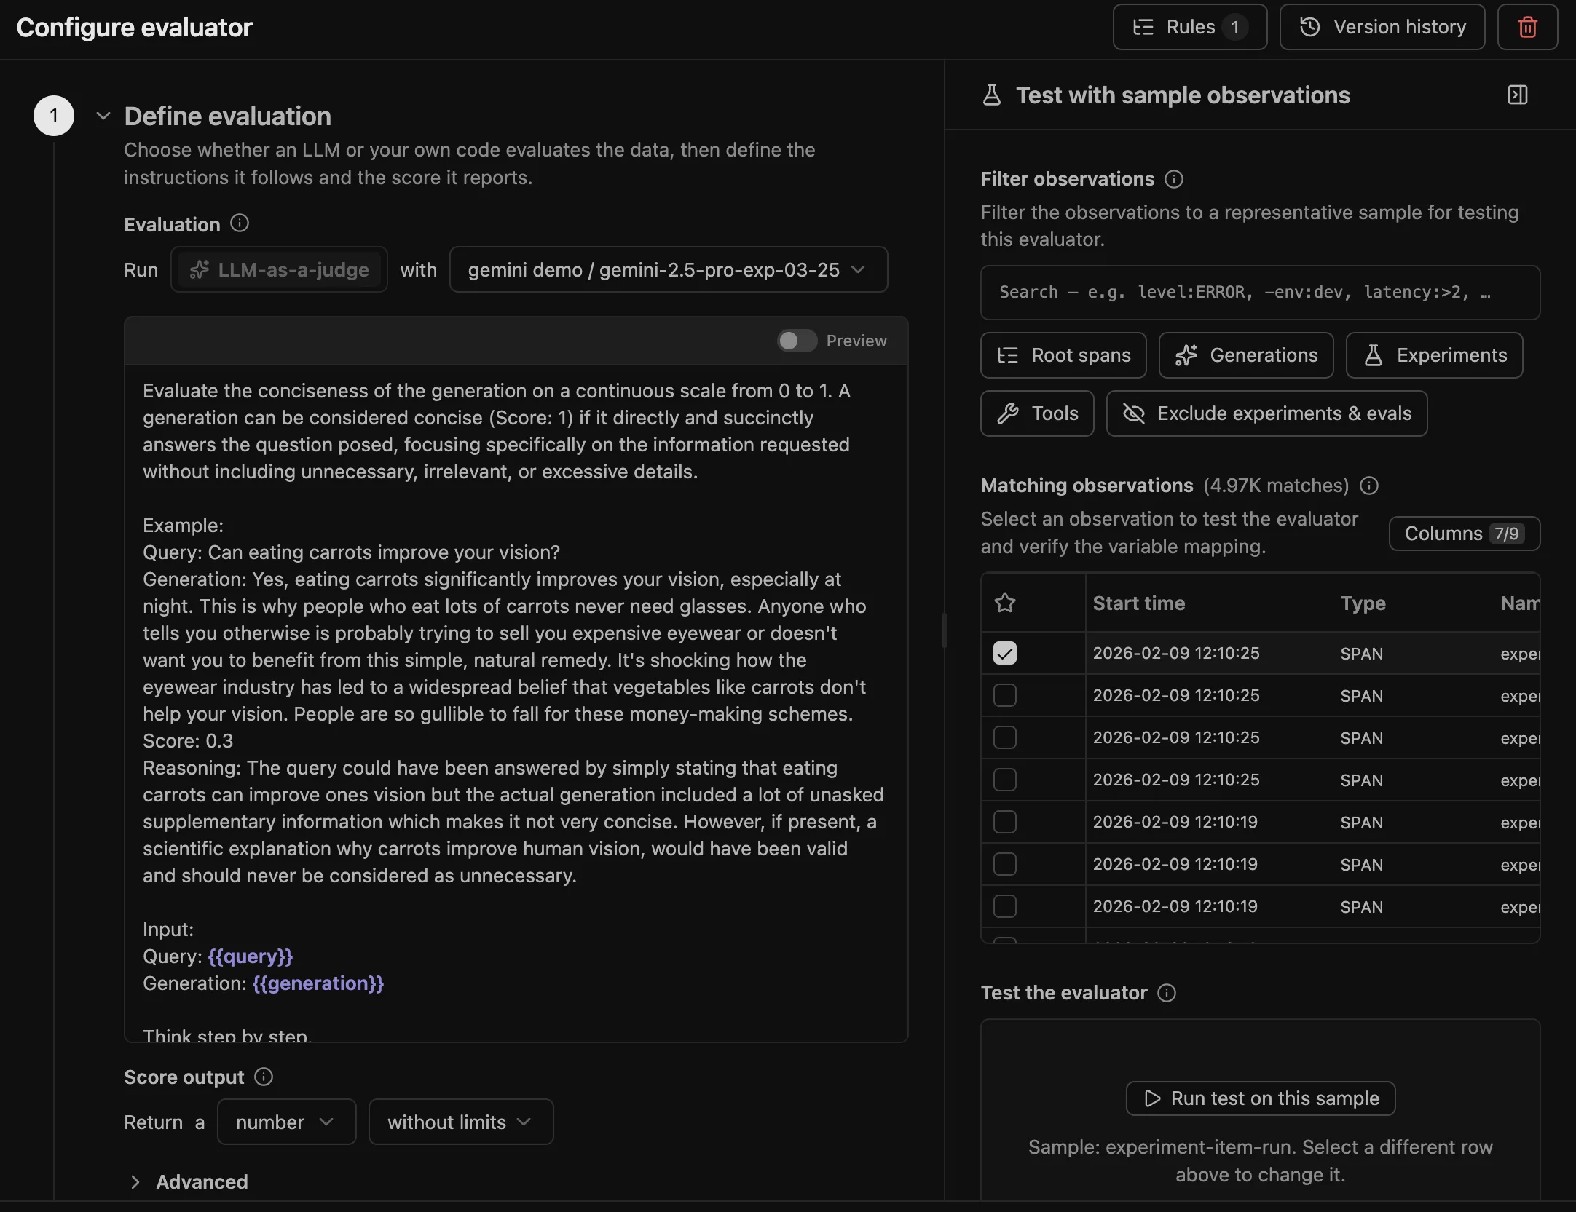Open the gemini demo model dropdown
The image size is (1576, 1212).
pos(669,269)
